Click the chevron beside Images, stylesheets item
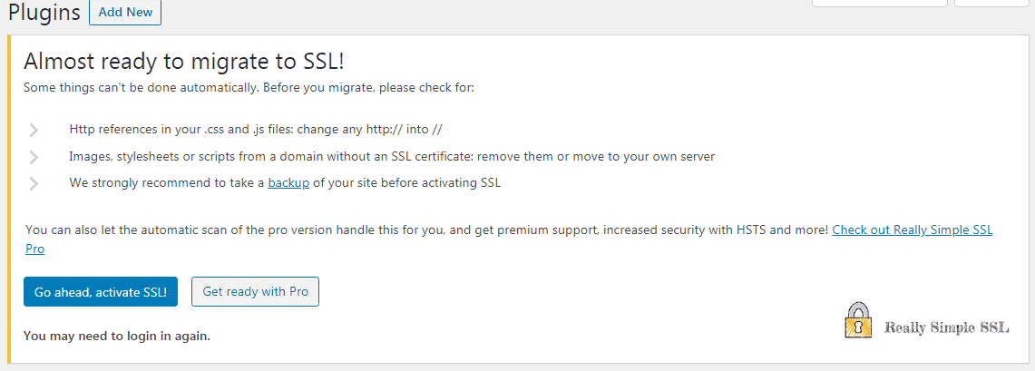 tap(34, 157)
